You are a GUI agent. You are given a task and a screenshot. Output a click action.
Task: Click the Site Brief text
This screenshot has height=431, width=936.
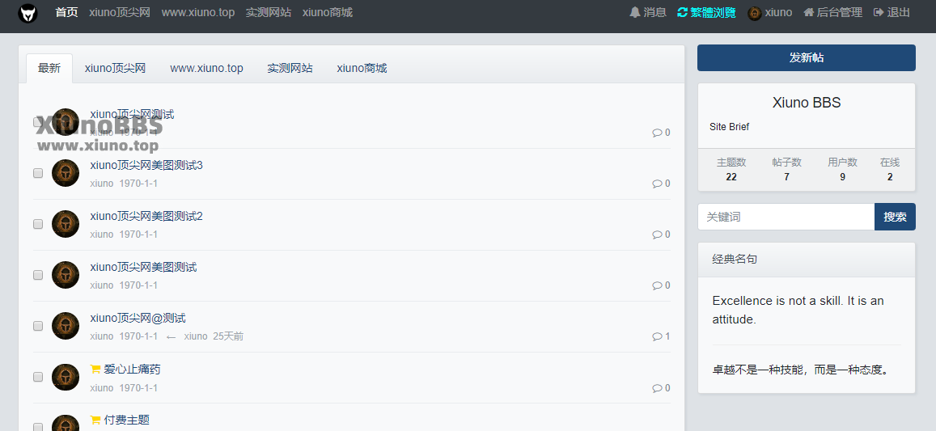[x=729, y=127]
